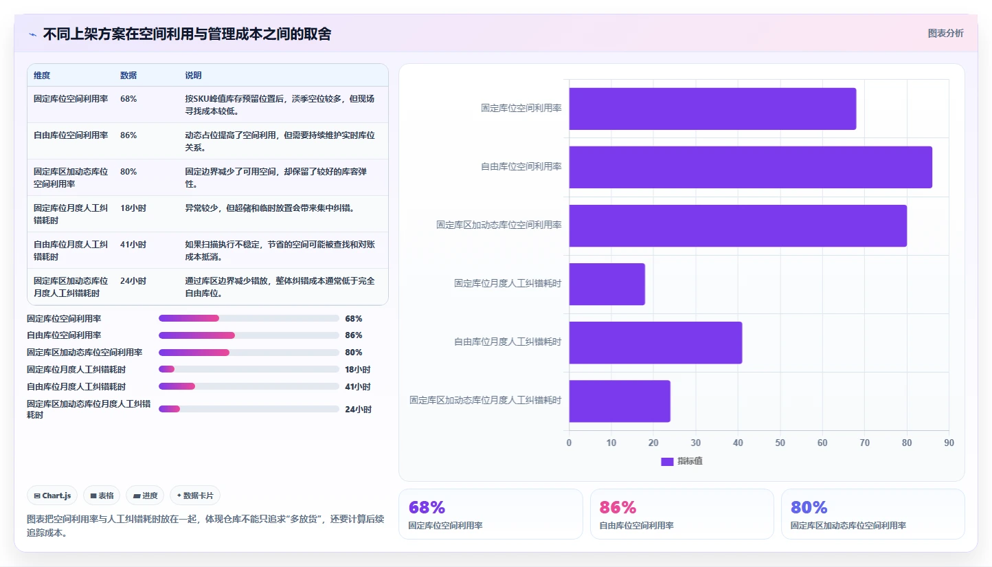Click description starting 异常较少
Viewport: 992px width, 567px height.
click(270, 208)
